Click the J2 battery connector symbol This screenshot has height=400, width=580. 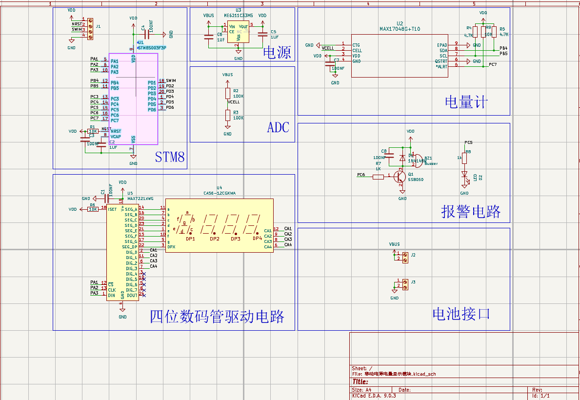pos(404,257)
